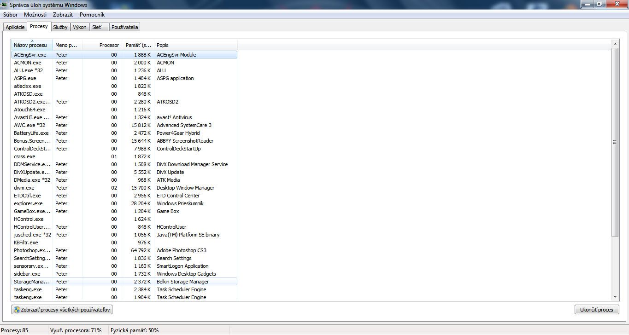Show the Používatelia tab
629x335 pixels.
pyautogui.click(x=124, y=27)
